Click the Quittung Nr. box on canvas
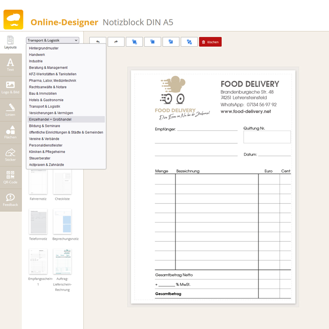Image resolution: width=329 pixels, height=329 pixels. pyautogui.click(x=267, y=137)
